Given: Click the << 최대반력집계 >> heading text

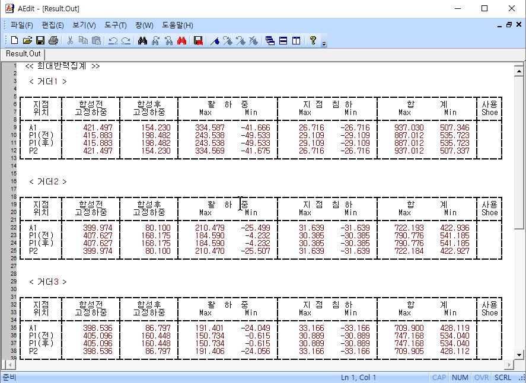Looking at the screenshot, I should click(62, 66).
